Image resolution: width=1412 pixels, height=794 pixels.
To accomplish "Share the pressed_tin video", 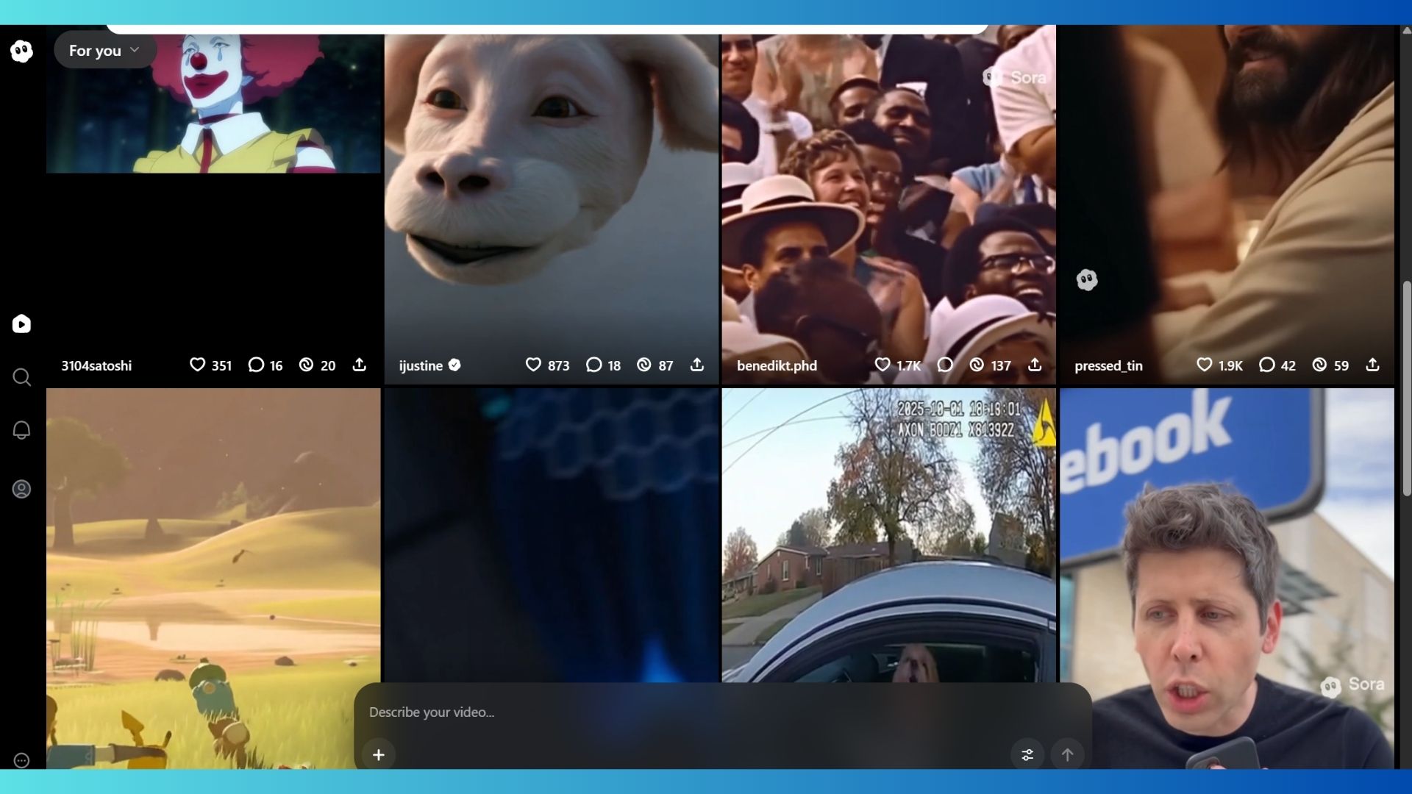I will (1372, 365).
